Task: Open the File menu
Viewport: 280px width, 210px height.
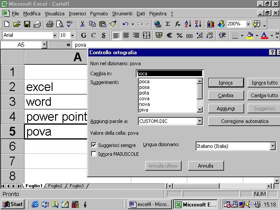Action: (15, 14)
